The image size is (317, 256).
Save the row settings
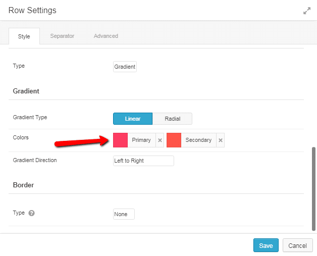(266, 245)
